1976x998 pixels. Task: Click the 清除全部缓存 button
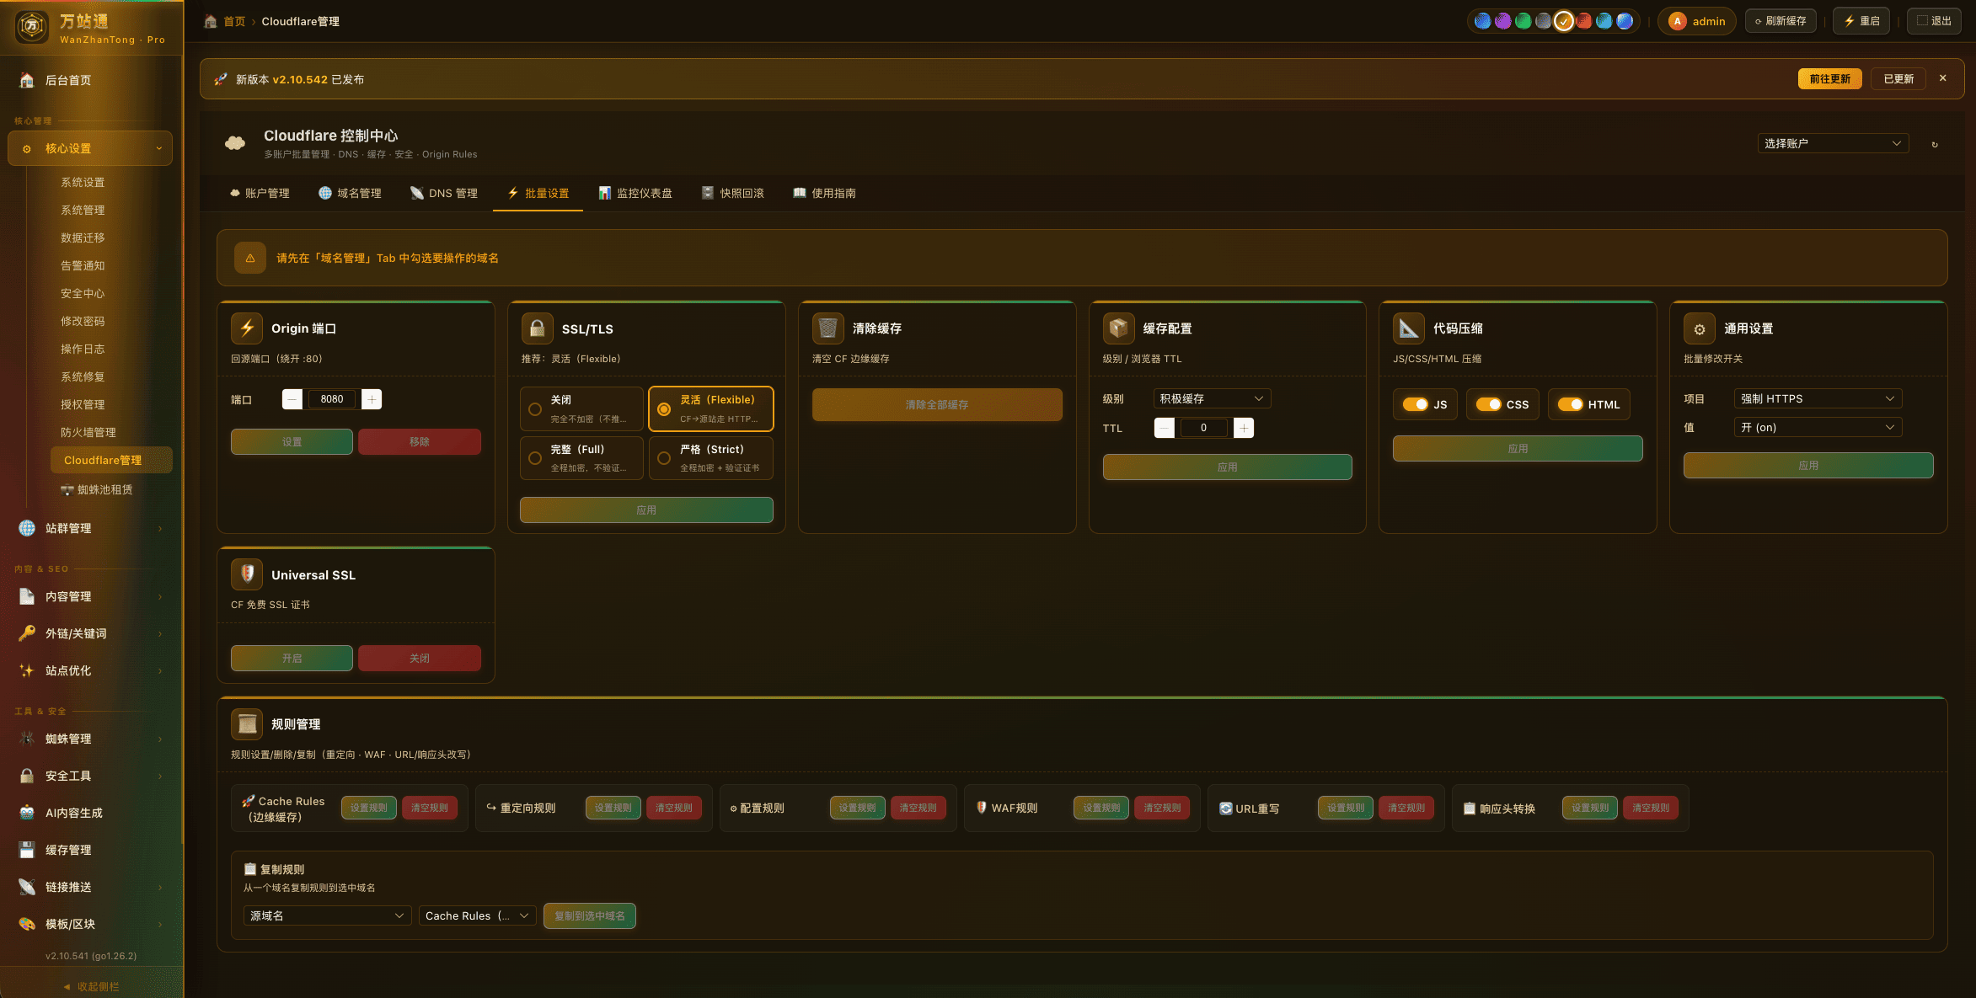(x=937, y=405)
